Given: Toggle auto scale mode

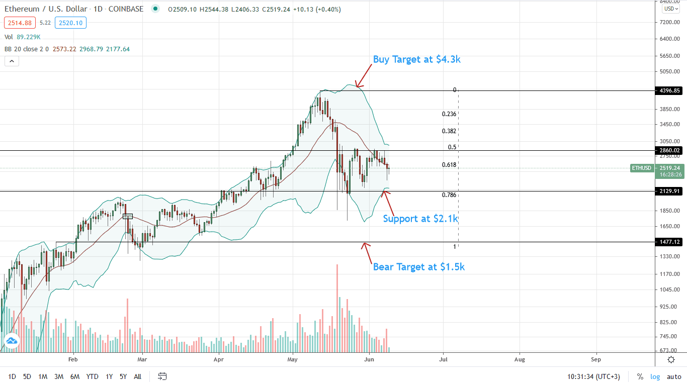Looking at the screenshot, I should pyautogui.click(x=674, y=376).
